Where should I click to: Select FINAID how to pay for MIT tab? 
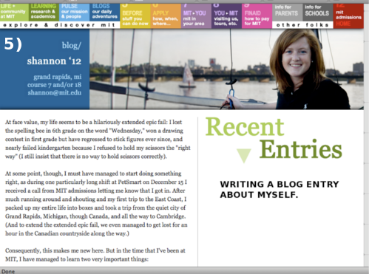(257, 16)
